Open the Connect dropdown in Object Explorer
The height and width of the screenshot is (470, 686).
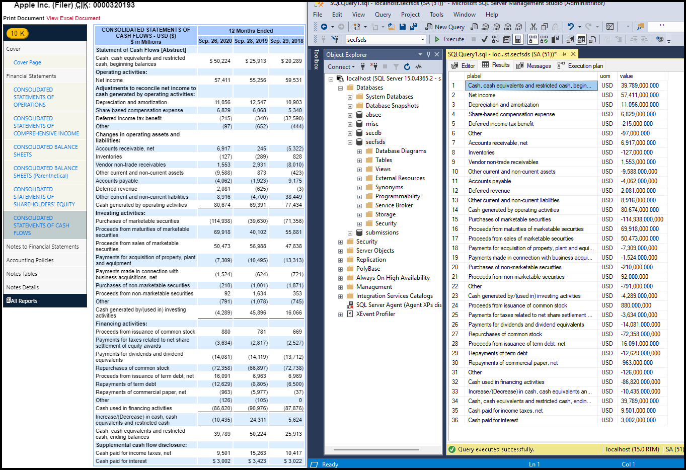(x=341, y=66)
